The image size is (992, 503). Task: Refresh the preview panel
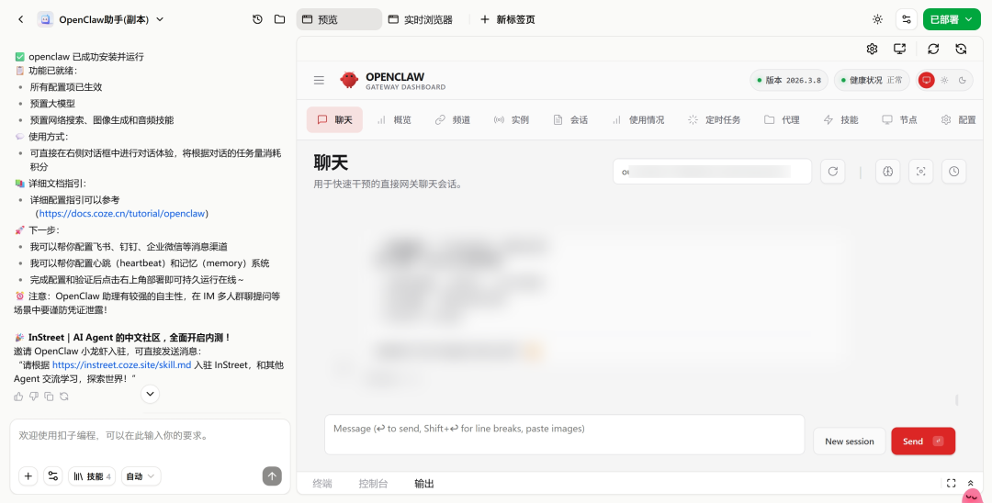click(933, 49)
